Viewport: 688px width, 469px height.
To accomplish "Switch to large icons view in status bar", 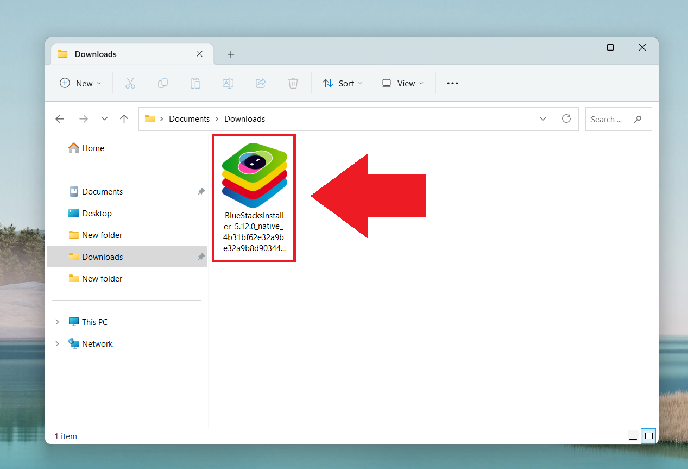I will coord(649,436).
